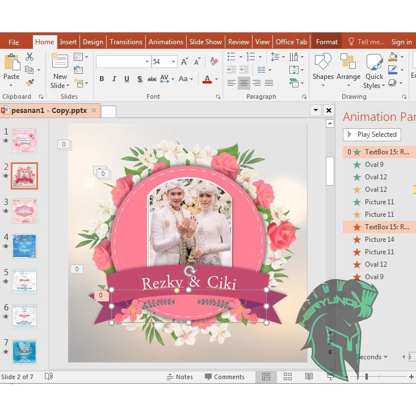Open Quick Styles gallery

click(374, 70)
